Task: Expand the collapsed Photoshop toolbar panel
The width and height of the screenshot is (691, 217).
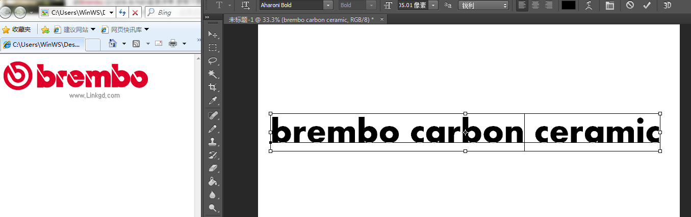Action: pos(207,17)
